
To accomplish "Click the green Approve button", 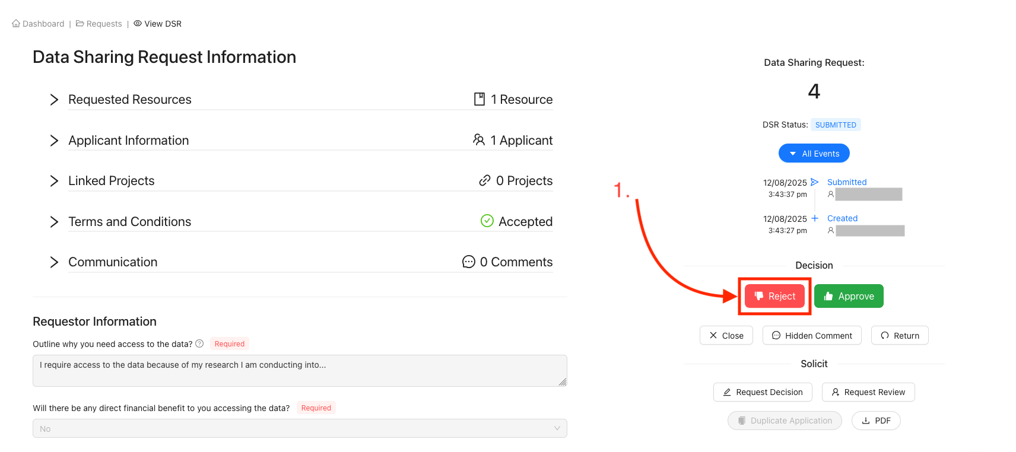I will tap(849, 296).
